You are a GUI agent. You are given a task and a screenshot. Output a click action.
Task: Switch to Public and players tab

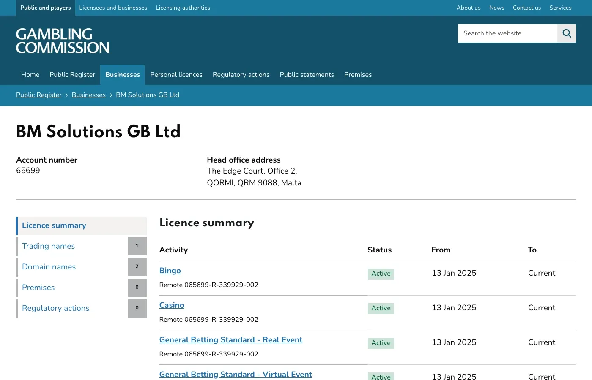46,8
